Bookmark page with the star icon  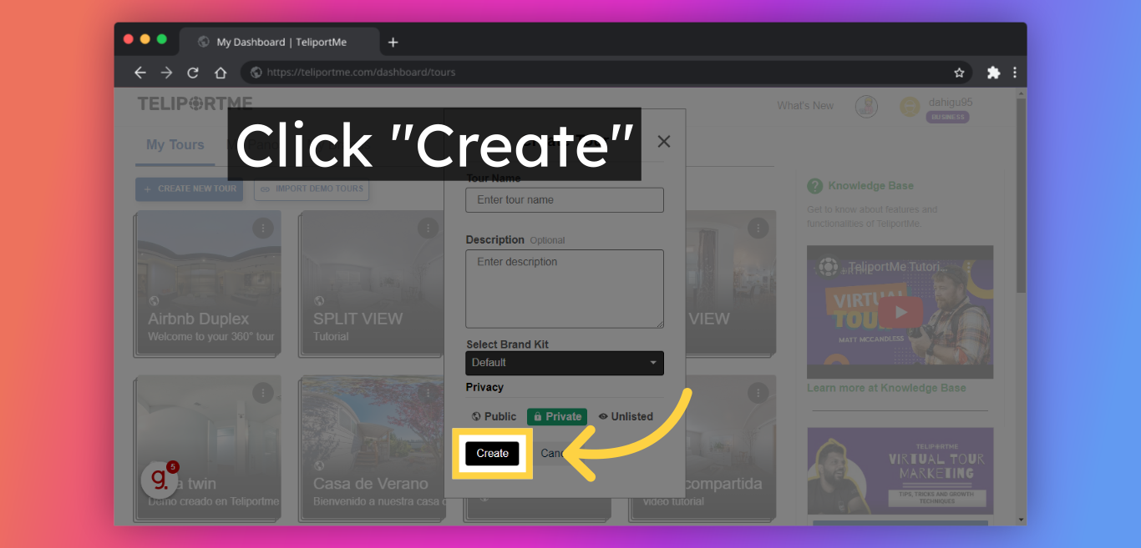coord(959,73)
